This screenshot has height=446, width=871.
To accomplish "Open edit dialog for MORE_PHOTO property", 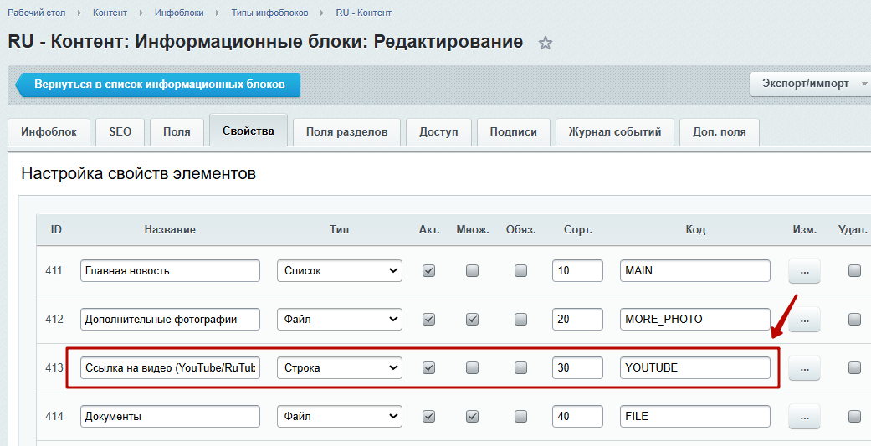I will 804,319.
